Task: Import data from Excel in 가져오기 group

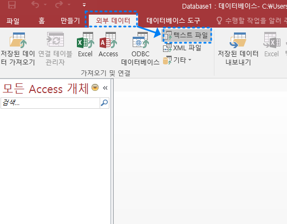Action: tap(86, 44)
